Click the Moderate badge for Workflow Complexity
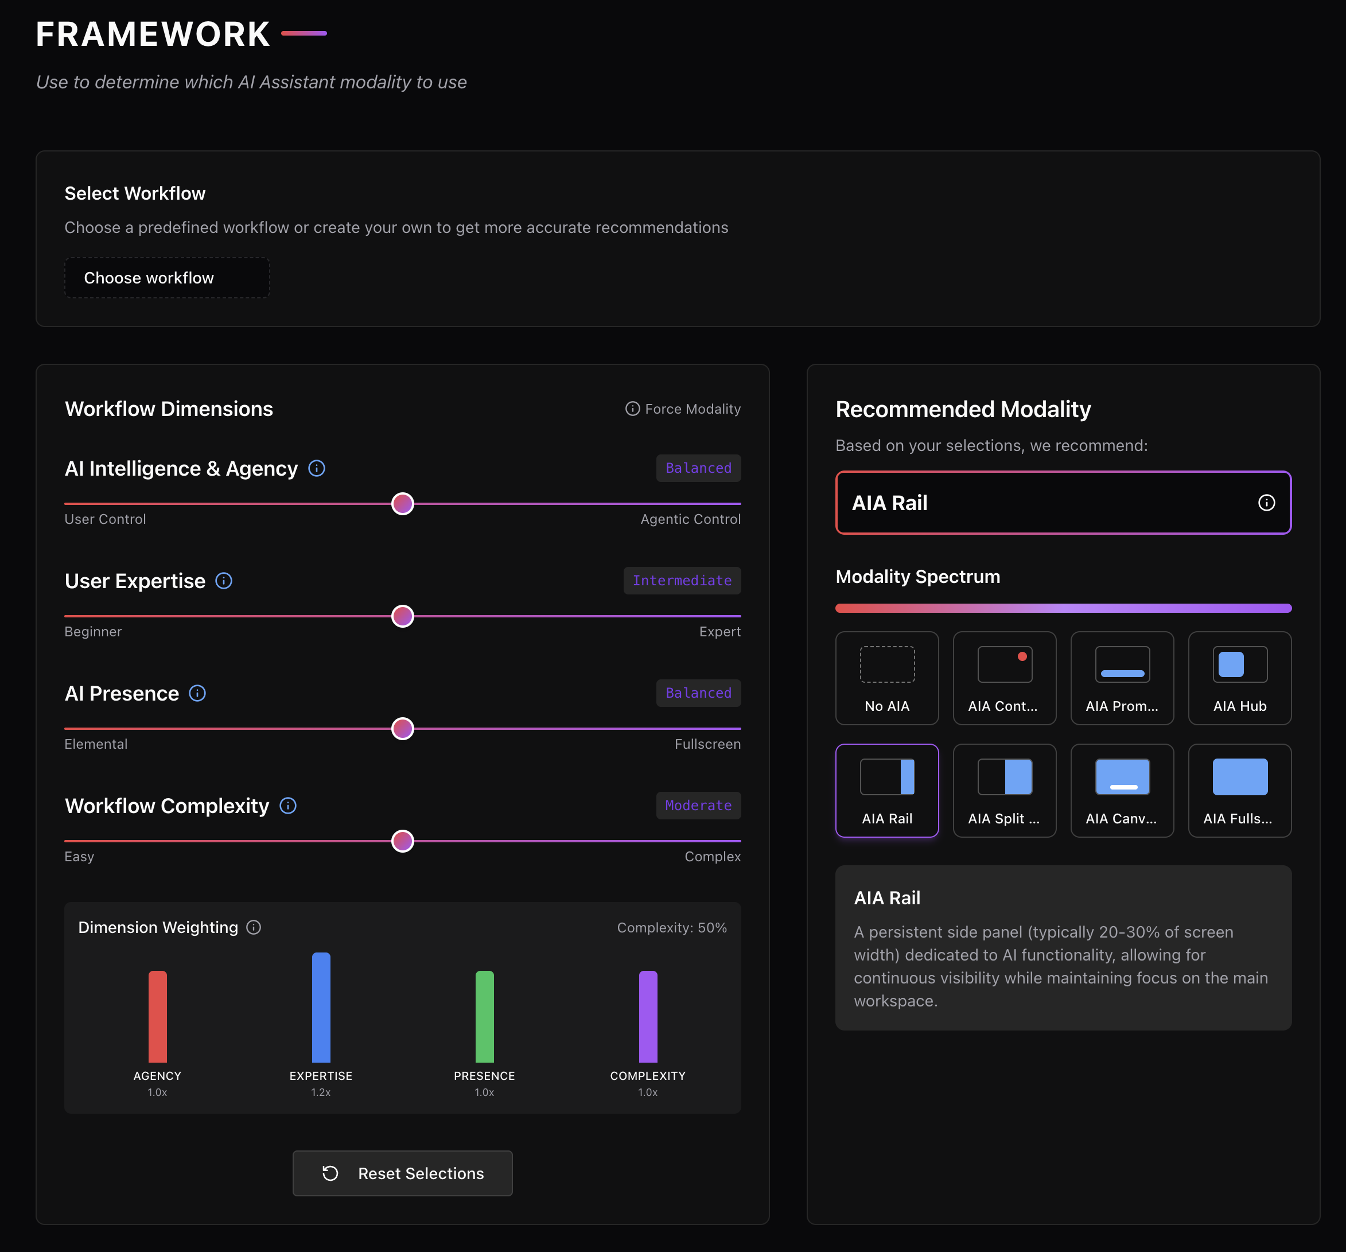 pos(698,805)
